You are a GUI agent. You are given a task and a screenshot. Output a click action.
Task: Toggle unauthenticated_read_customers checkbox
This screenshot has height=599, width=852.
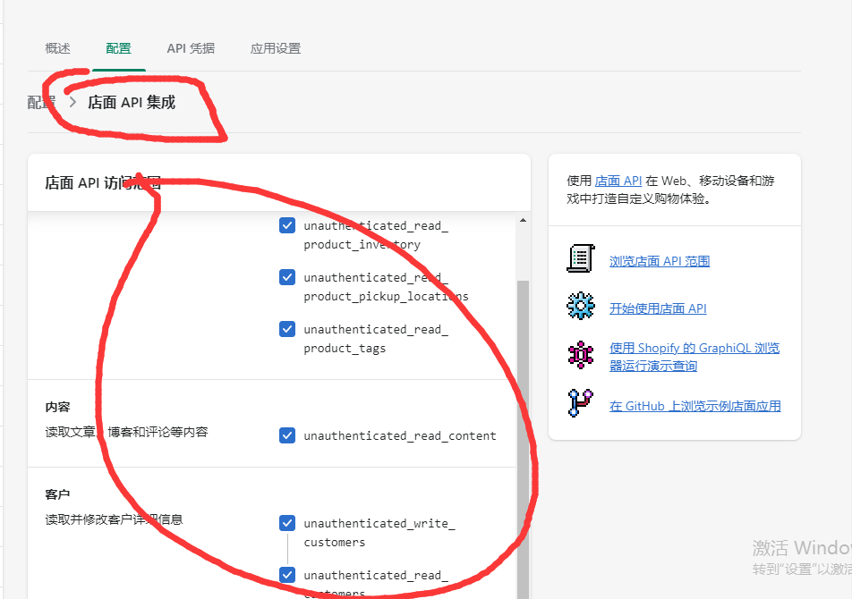click(287, 575)
